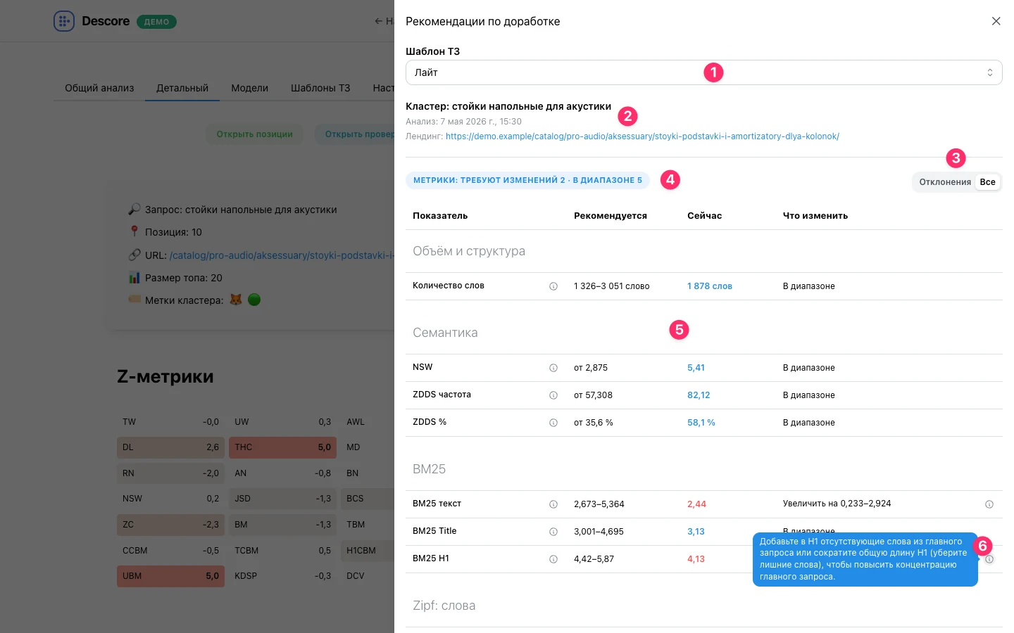
Task: Open the Шаблоны ТЗ tab
Action: (320, 88)
